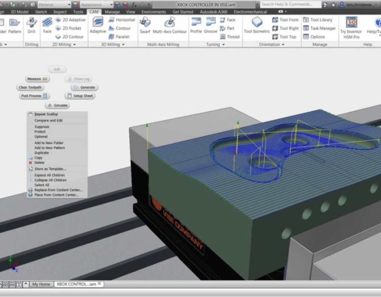Viewport: 381px width, 297px height.
Task: Open the Multi-Axis Contour tool
Action: [170, 25]
